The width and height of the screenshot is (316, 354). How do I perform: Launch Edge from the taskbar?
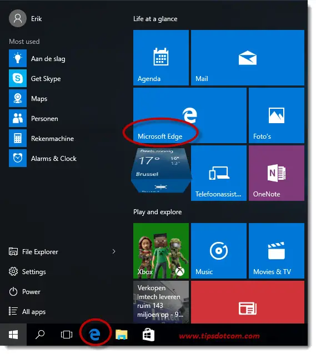tap(95, 335)
